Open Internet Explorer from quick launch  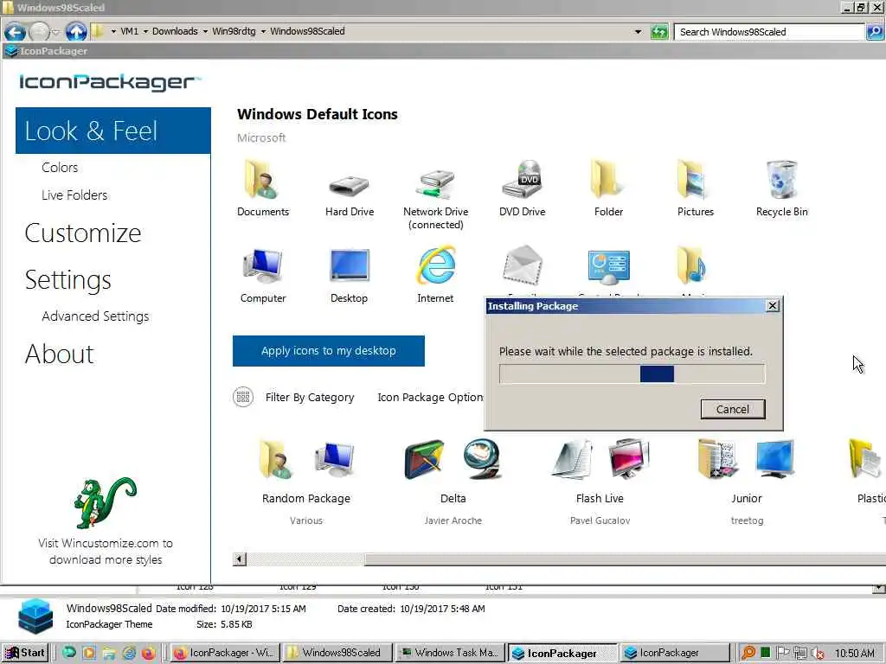(129, 653)
